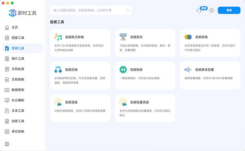Viewport: 245px width, 151px height.
Task: Open 图片工具 from the sidebar
Action: point(18,58)
